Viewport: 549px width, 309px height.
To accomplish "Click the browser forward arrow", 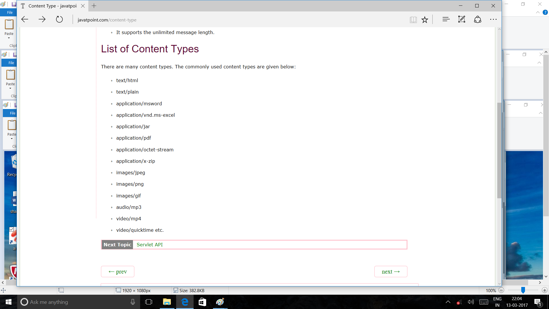I will point(42,19).
